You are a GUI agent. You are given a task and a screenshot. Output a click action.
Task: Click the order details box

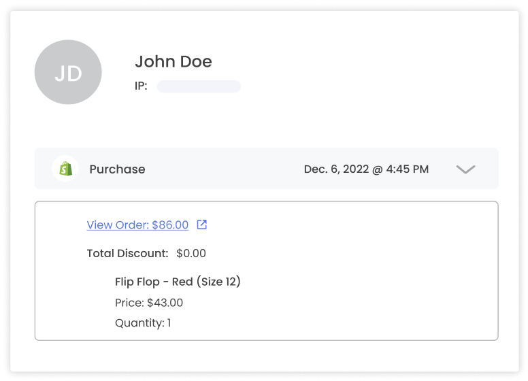tap(266, 271)
